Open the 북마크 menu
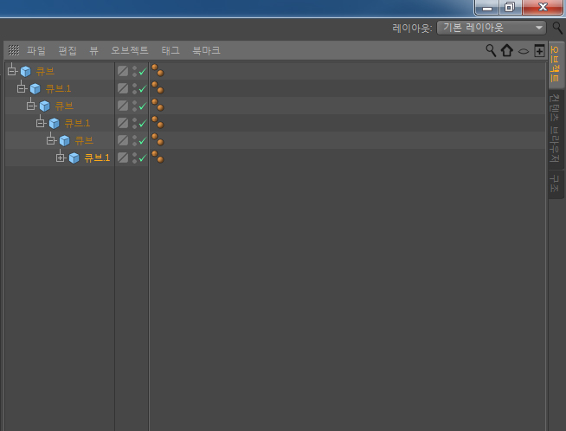 pos(206,50)
